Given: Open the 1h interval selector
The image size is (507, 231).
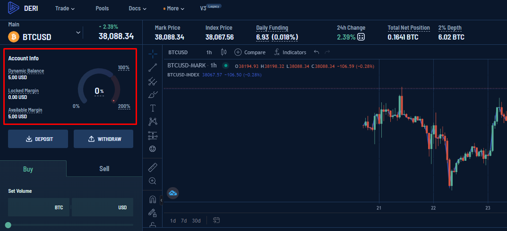Looking at the screenshot, I should [x=209, y=52].
